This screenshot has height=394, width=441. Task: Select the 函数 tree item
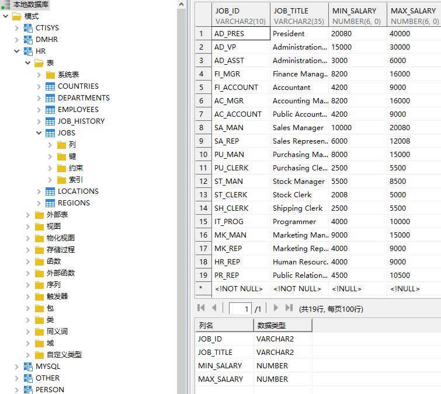tap(54, 261)
